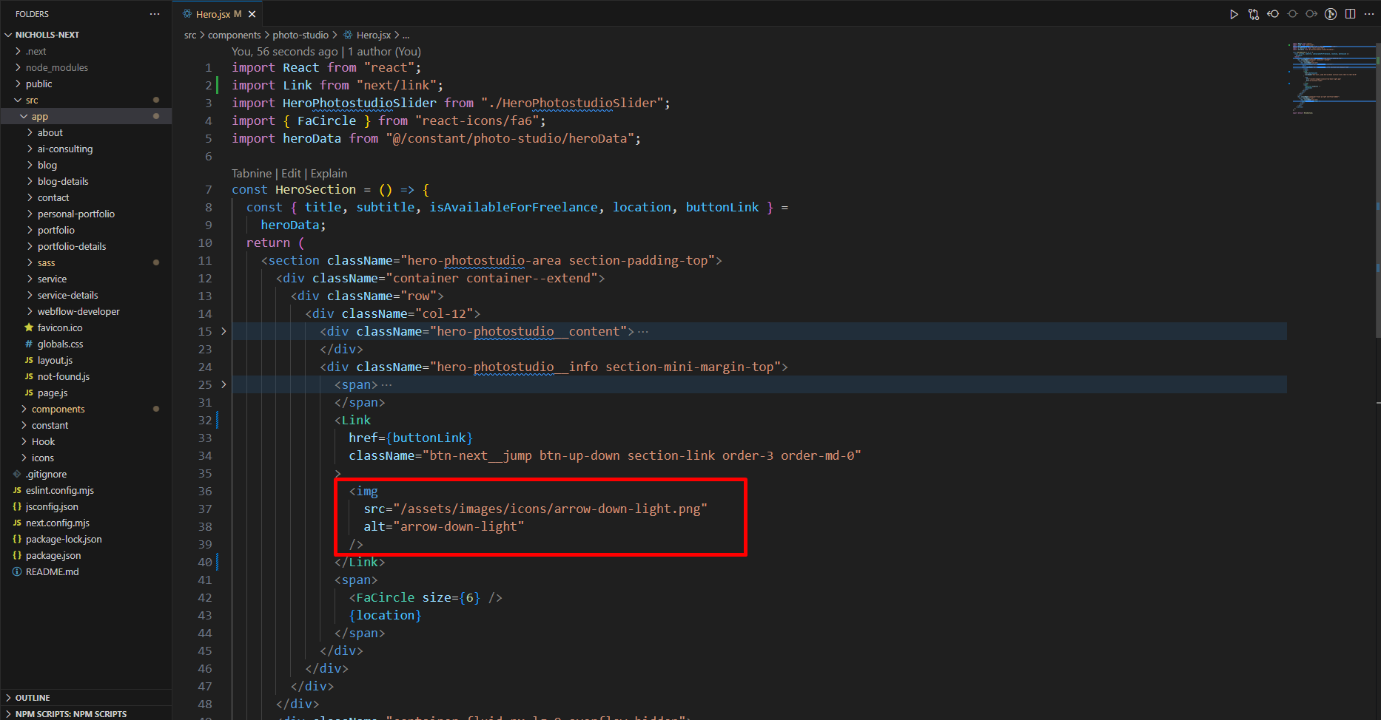The height and width of the screenshot is (720, 1381).
Task: Open favicon.ico star icon file
Action: [60, 327]
